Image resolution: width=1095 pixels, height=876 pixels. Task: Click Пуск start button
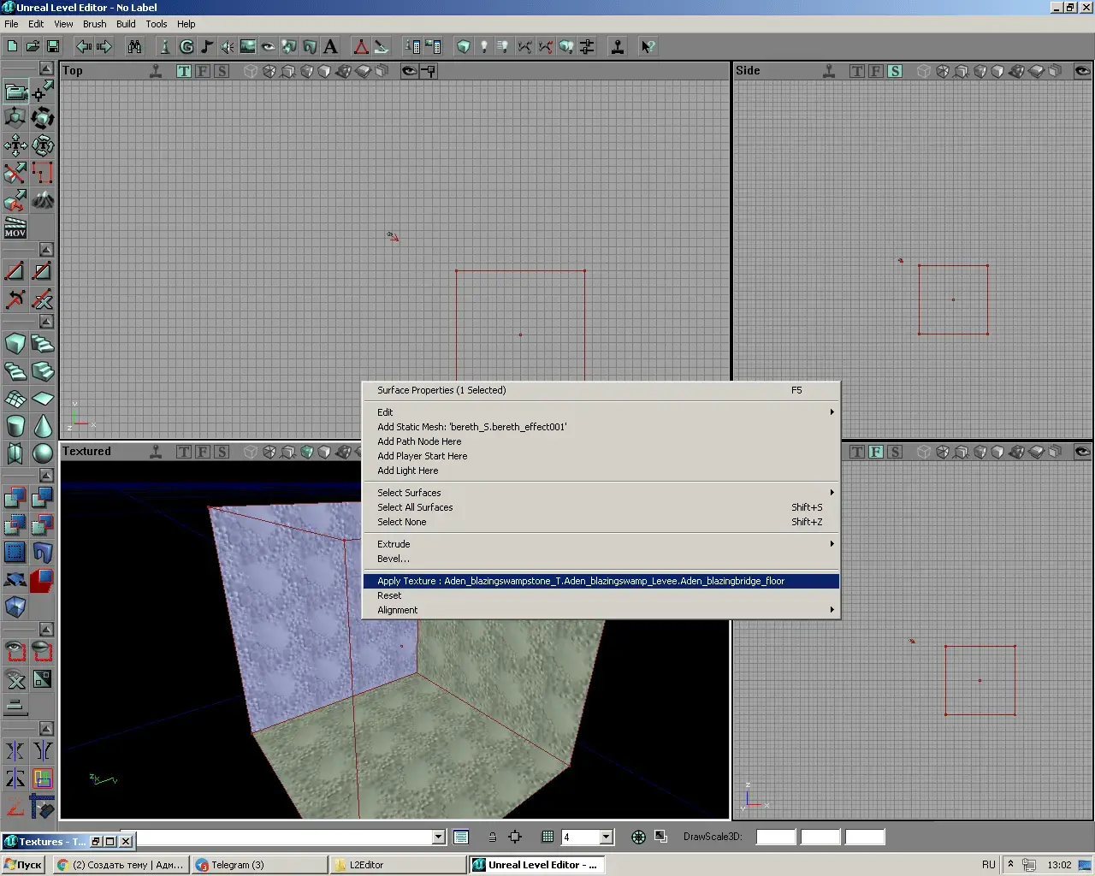click(24, 865)
